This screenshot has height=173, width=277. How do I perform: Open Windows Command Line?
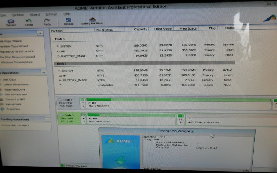pyautogui.click(x=16, y=62)
